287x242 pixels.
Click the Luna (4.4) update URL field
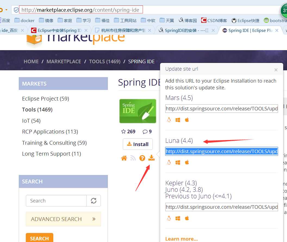point(222,151)
